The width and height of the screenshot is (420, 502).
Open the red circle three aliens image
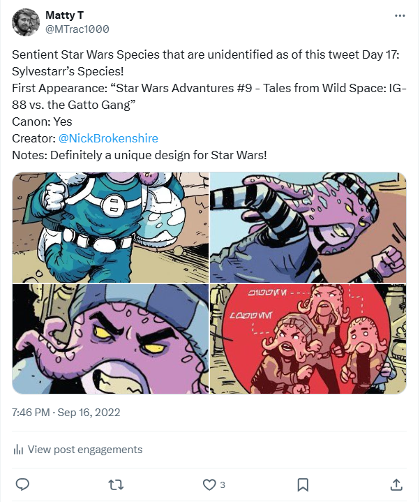tap(308, 339)
